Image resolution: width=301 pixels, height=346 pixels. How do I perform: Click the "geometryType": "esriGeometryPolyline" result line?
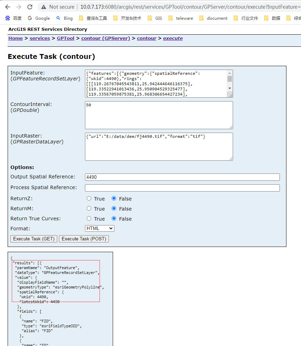click(x=61, y=287)
